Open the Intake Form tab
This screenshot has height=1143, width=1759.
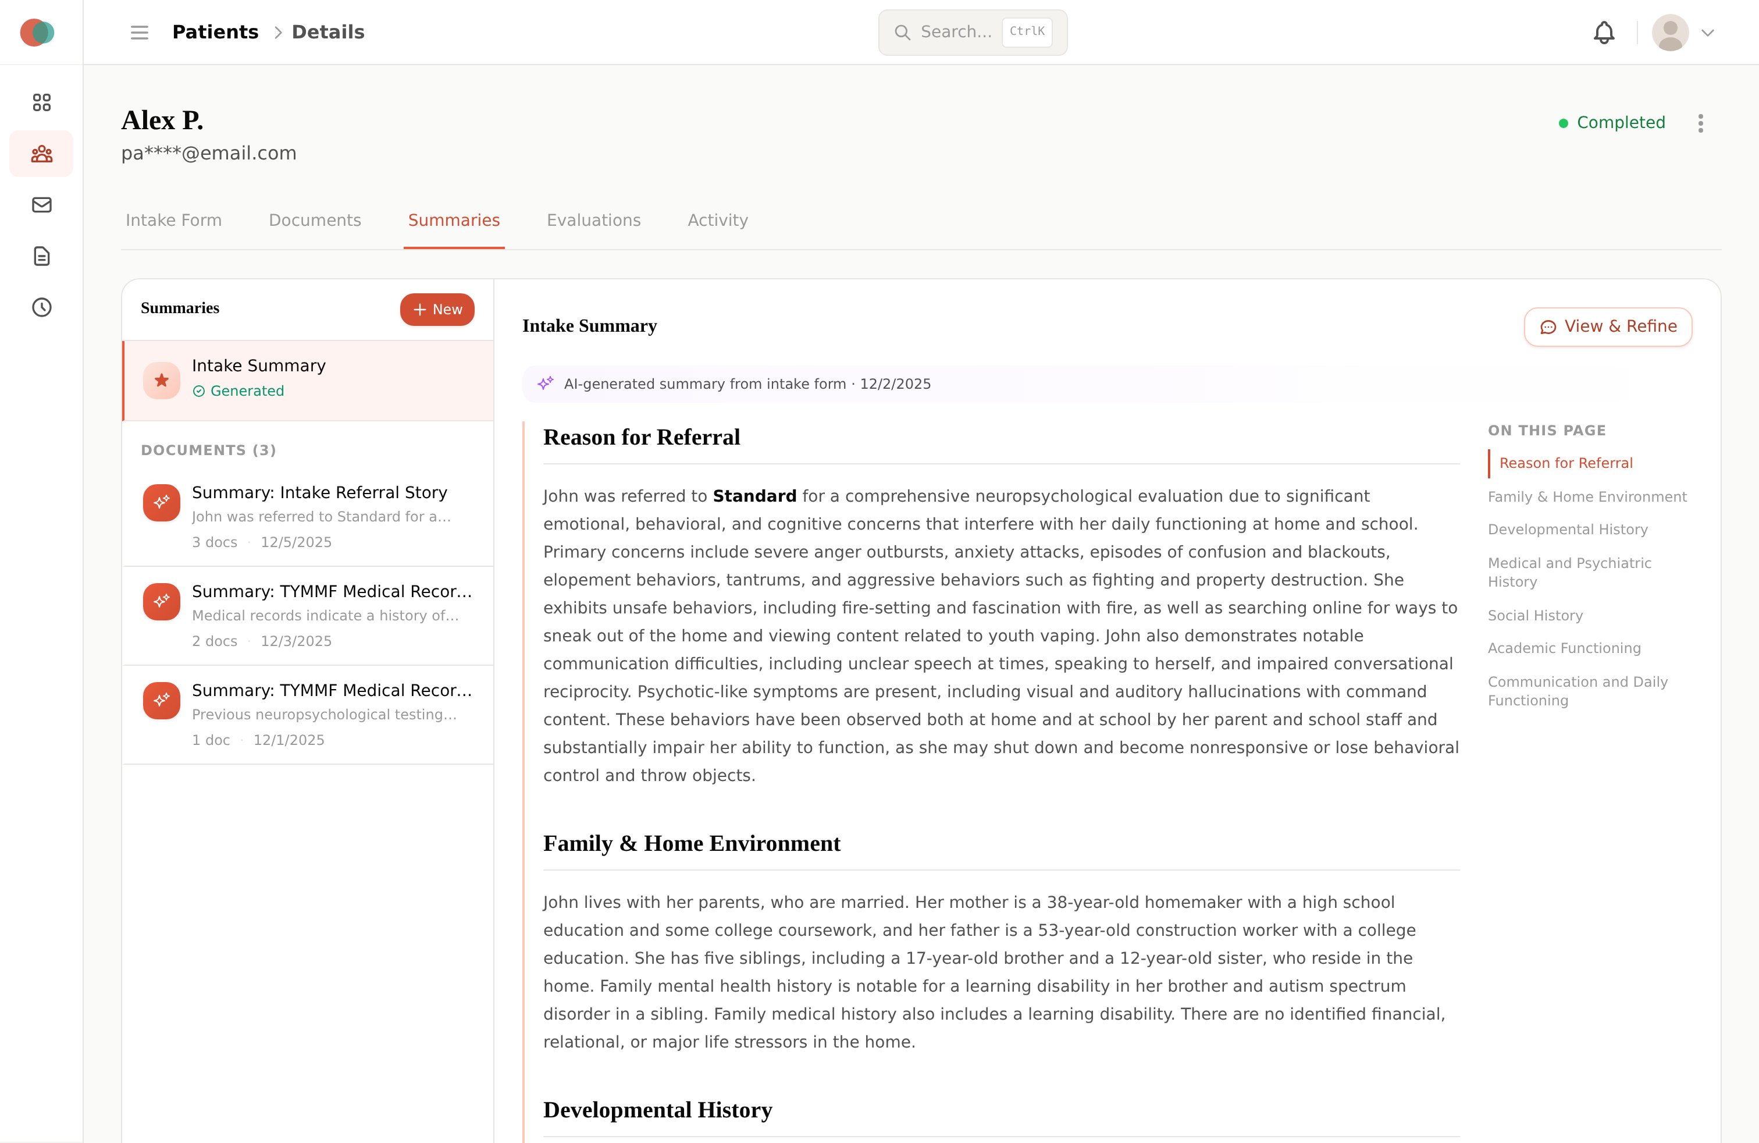(x=174, y=221)
